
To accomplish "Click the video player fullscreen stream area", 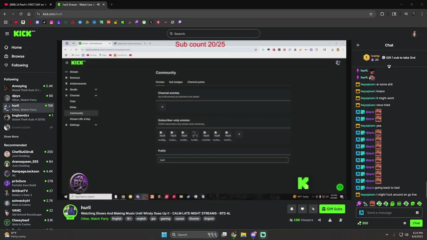I will [x=204, y=120].
